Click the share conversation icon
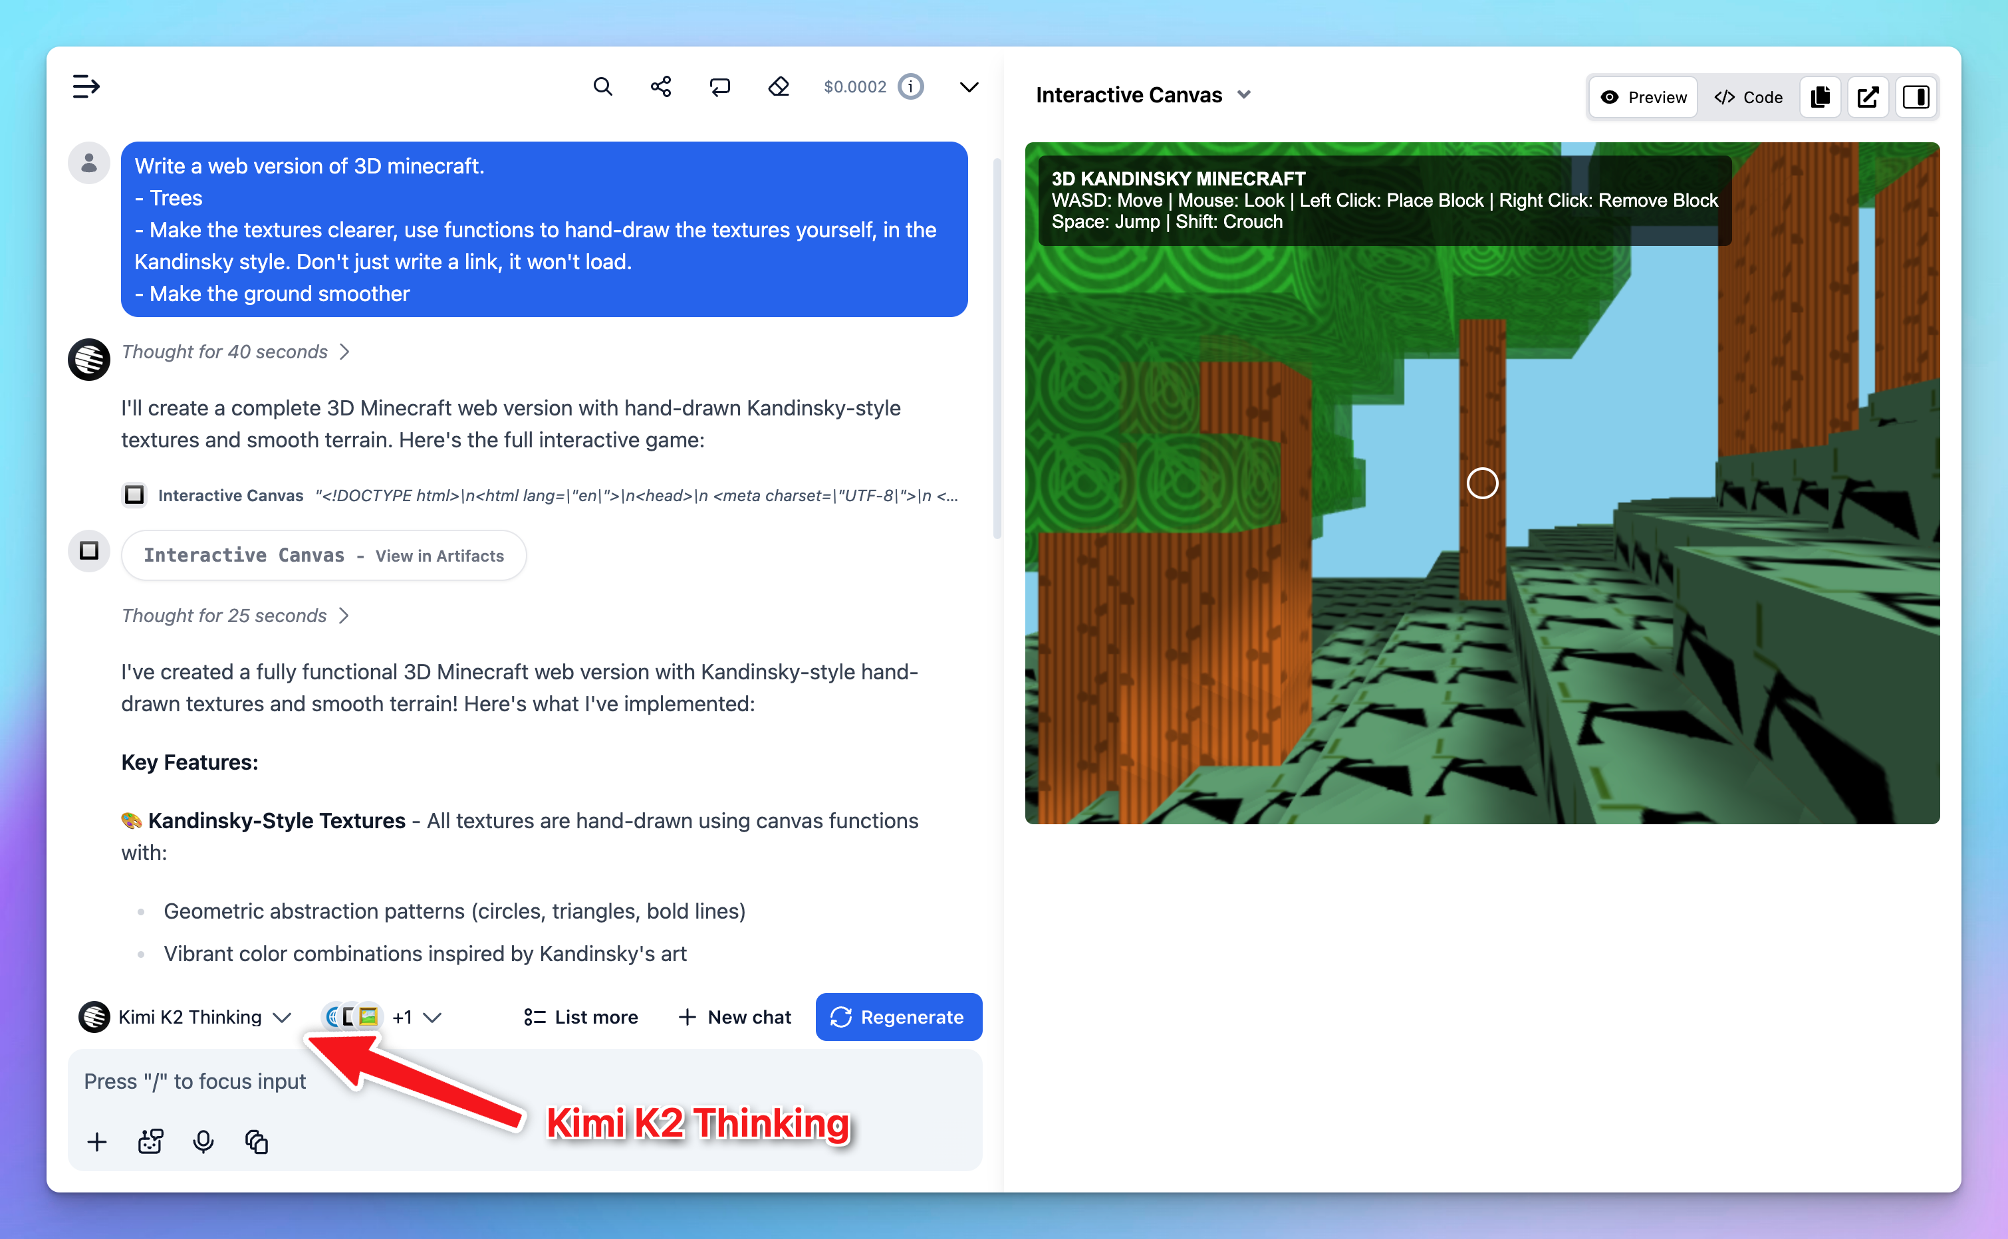The image size is (2008, 1239). click(661, 86)
